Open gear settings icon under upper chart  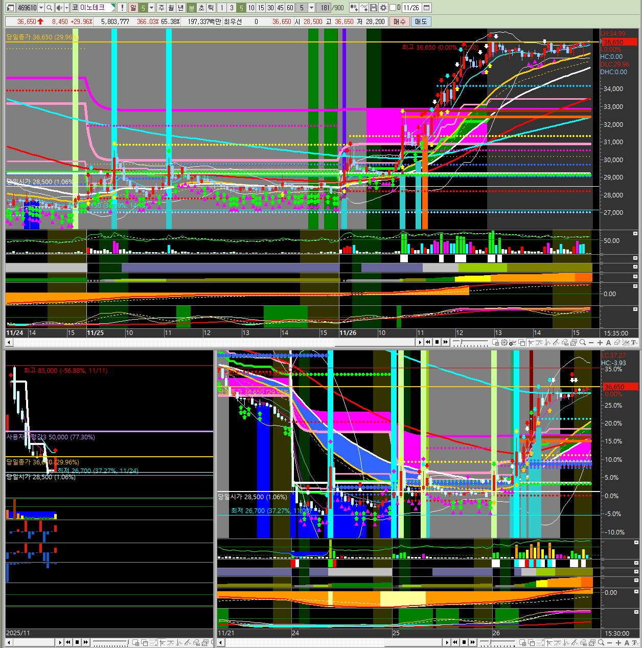pos(503,343)
